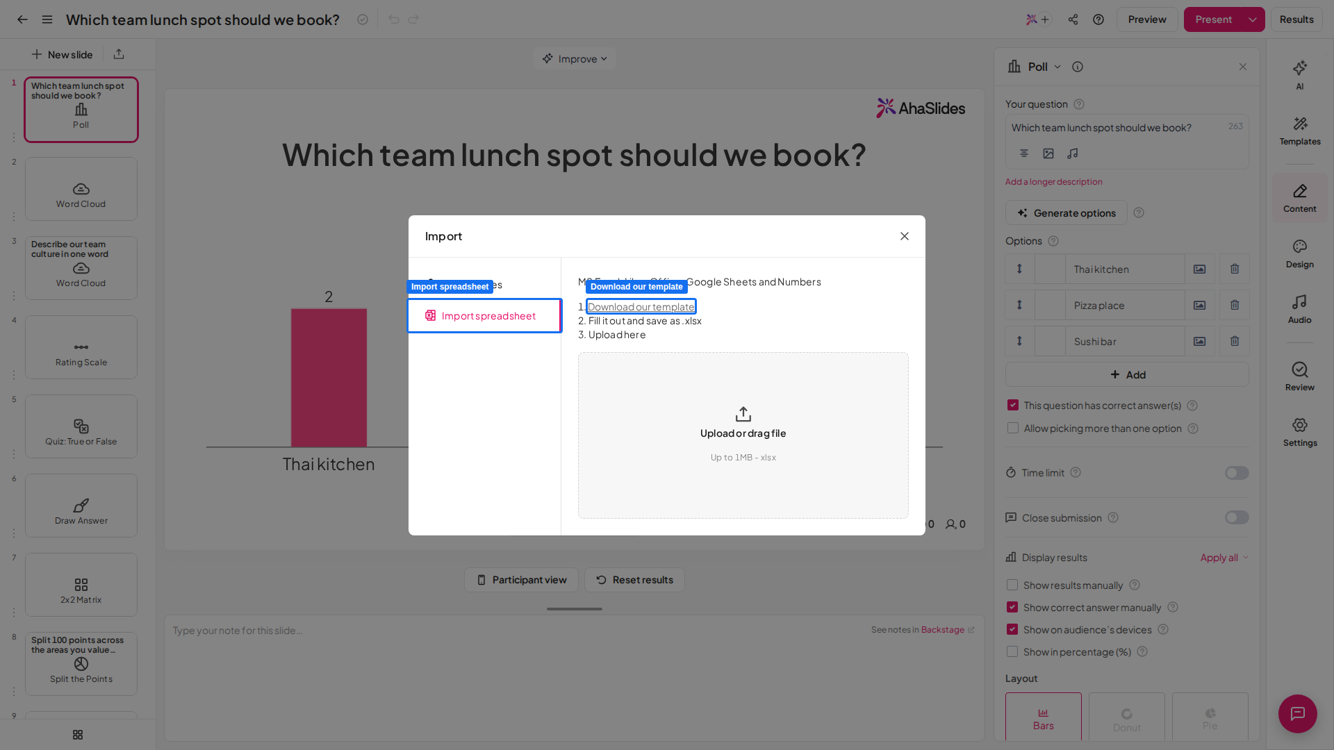Click the redo arrow icon

coord(413,19)
